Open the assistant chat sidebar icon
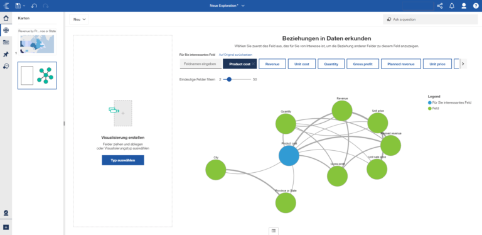 point(6,66)
